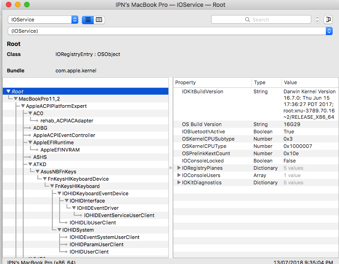339x264 pixels.
Task: Select the AppleACPIEventController entry
Action: pos(64,135)
